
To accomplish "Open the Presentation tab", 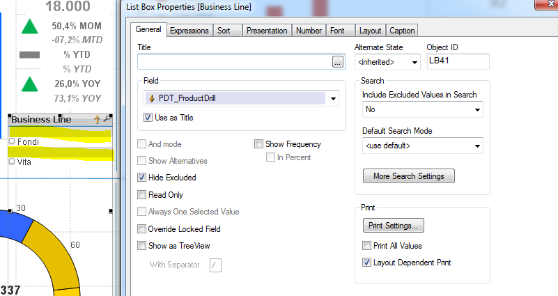I will (267, 31).
